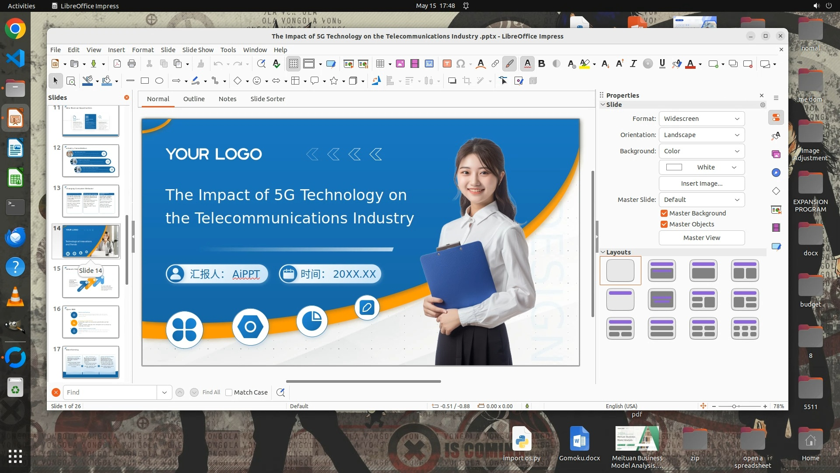Image resolution: width=840 pixels, height=473 pixels.
Task: Click the Bold formatting icon
Action: [x=542, y=64]
